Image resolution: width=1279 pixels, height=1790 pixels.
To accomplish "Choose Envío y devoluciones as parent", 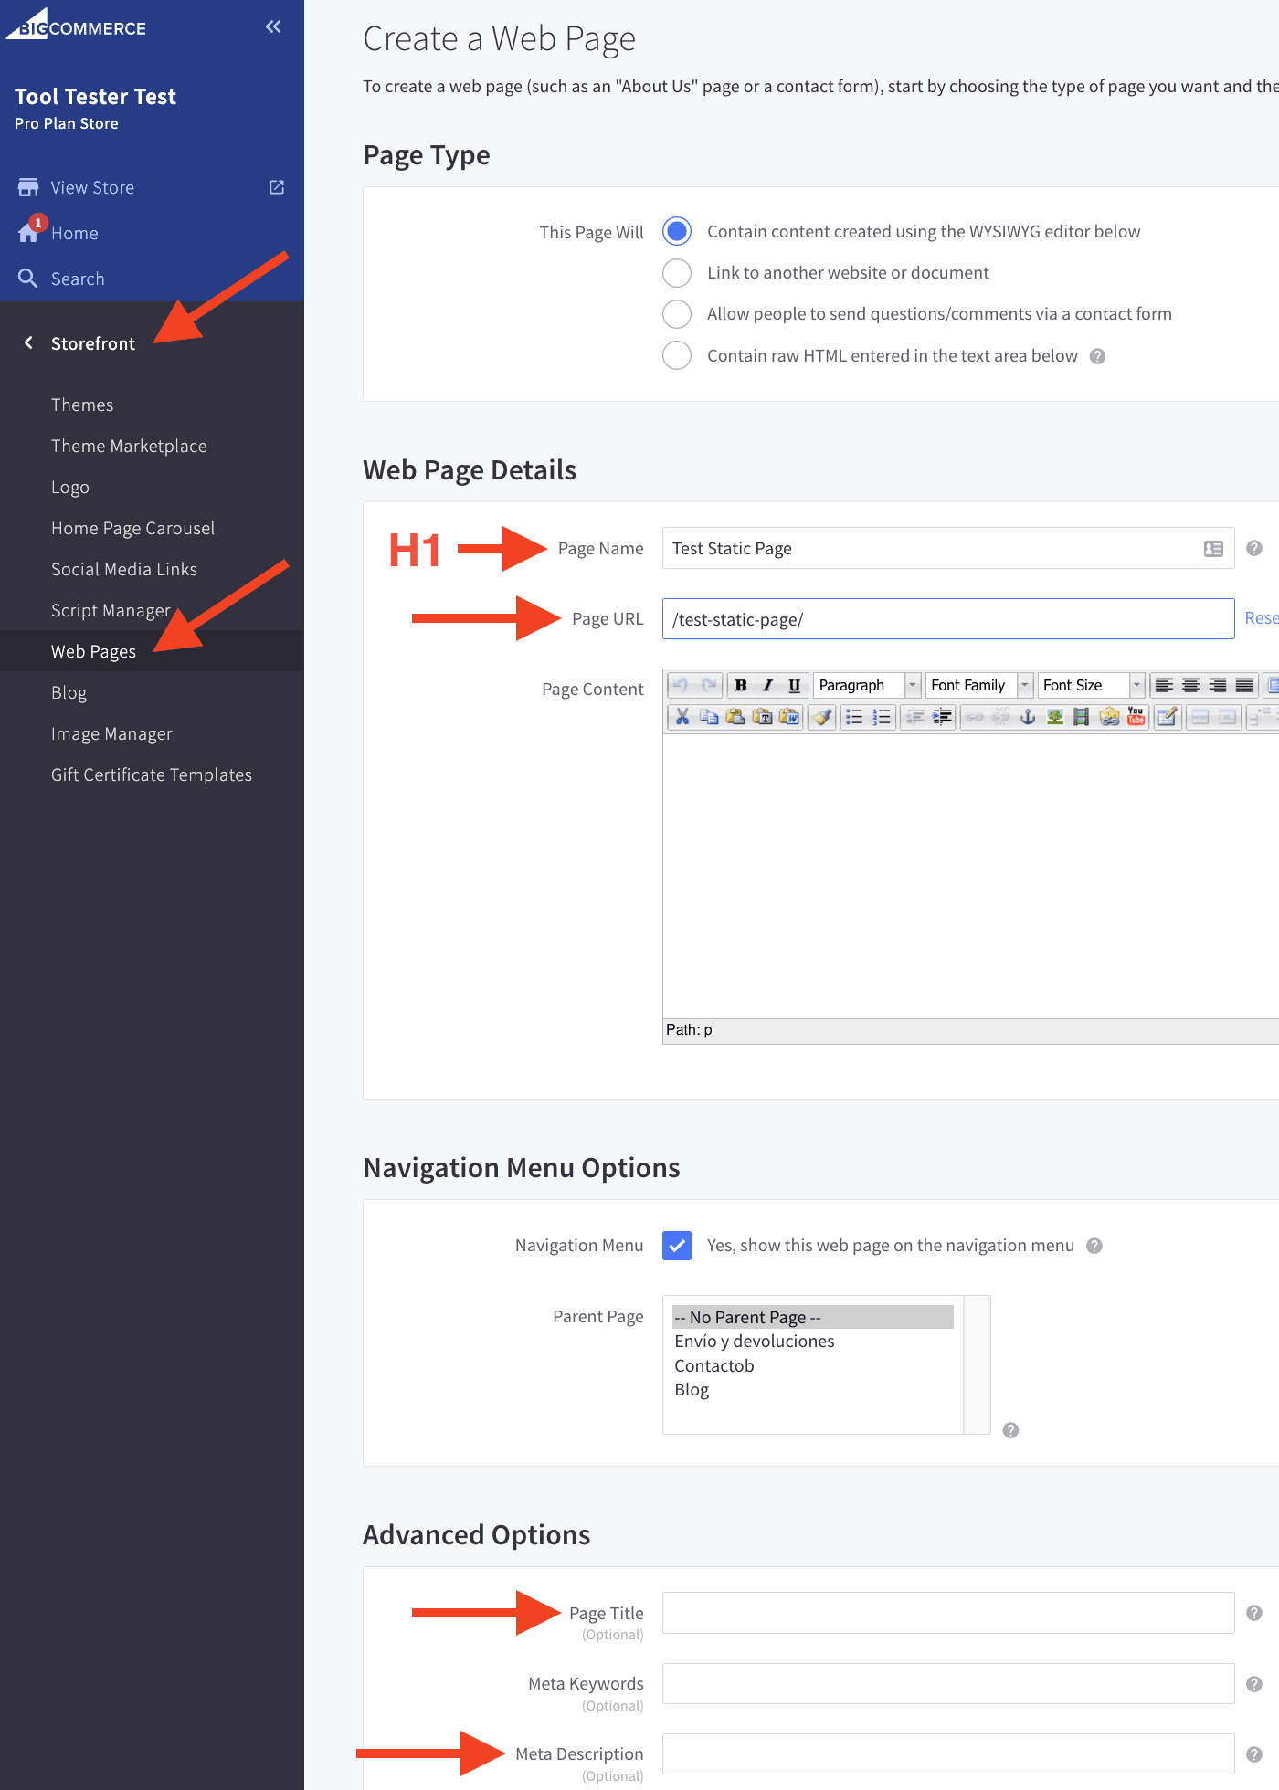I will [755, 1341].
